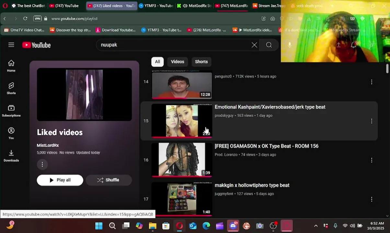Open File Explorer from the taskbar
The height and width of the screenshot is (233, 390).
coord(153,226)
